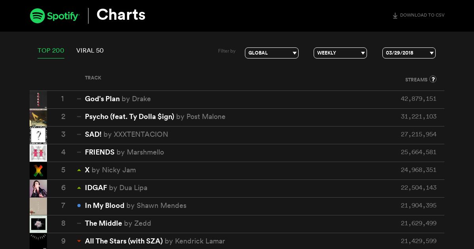Screen dimensions: 474x249
Task: Open the streams help question mark
Action: (x=433, y=79)
